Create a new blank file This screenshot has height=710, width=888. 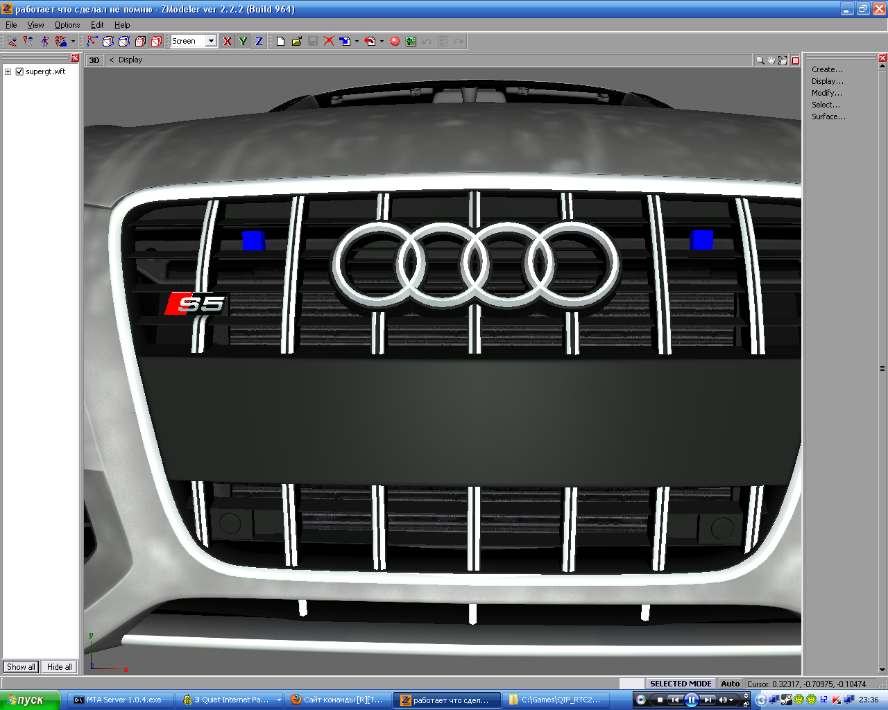[280, 42]
